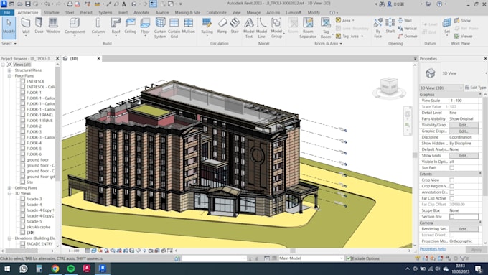
Task: Expand the Room & Area panel dropdown
Action: click(x=329, y=43)
